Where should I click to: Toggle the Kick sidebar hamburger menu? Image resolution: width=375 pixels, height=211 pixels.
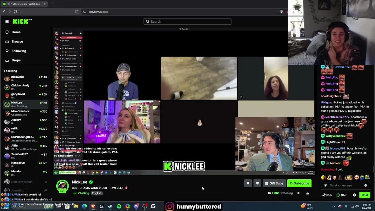tap(7, 21)
